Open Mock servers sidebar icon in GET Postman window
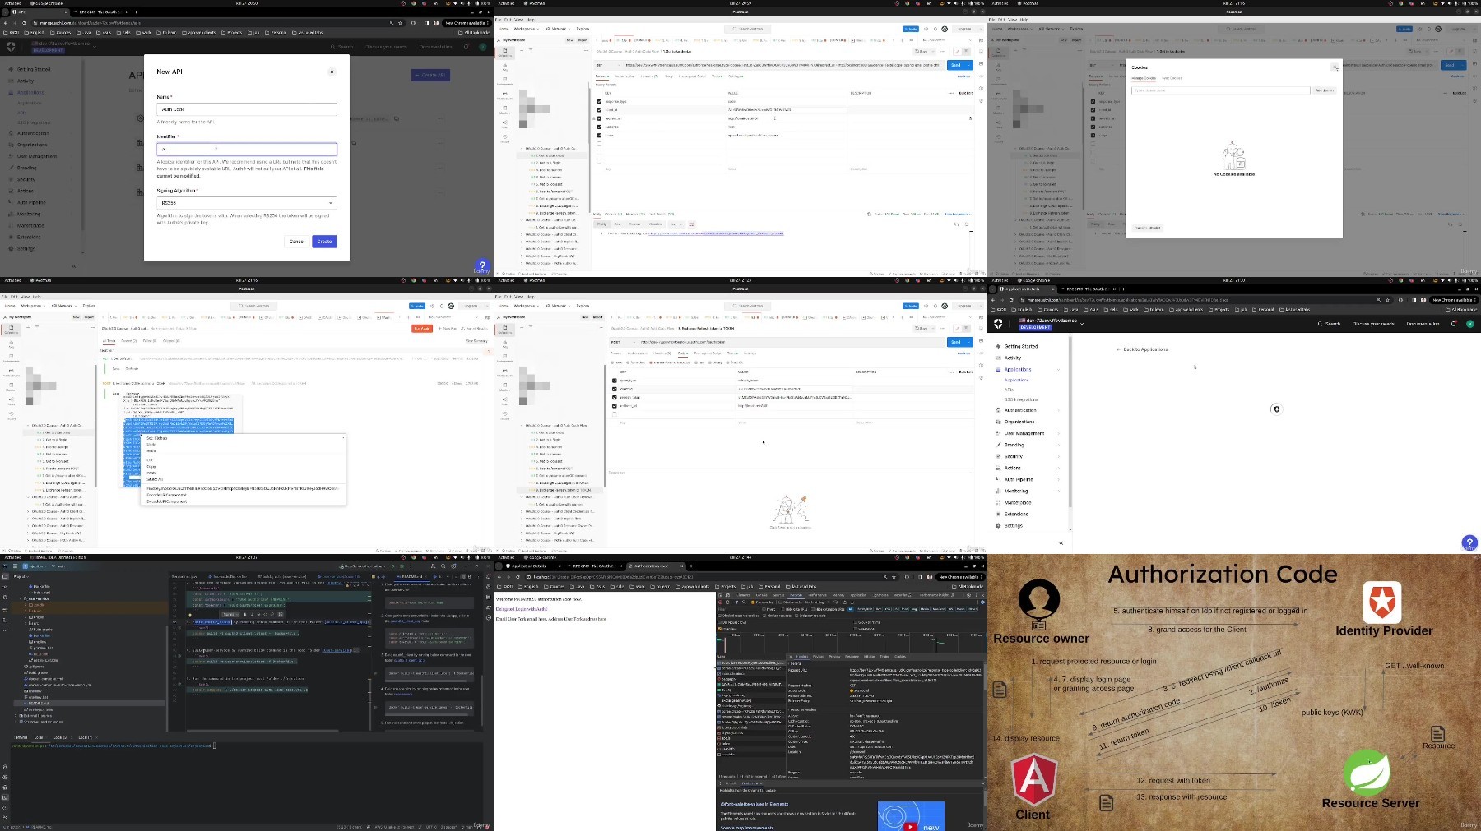This screenshot has width=1481, height=831. (505, 96)
